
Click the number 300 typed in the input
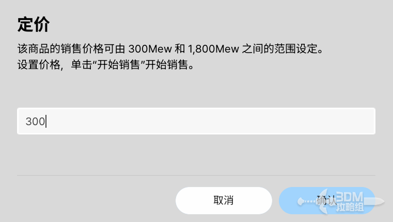coord(35,122)
